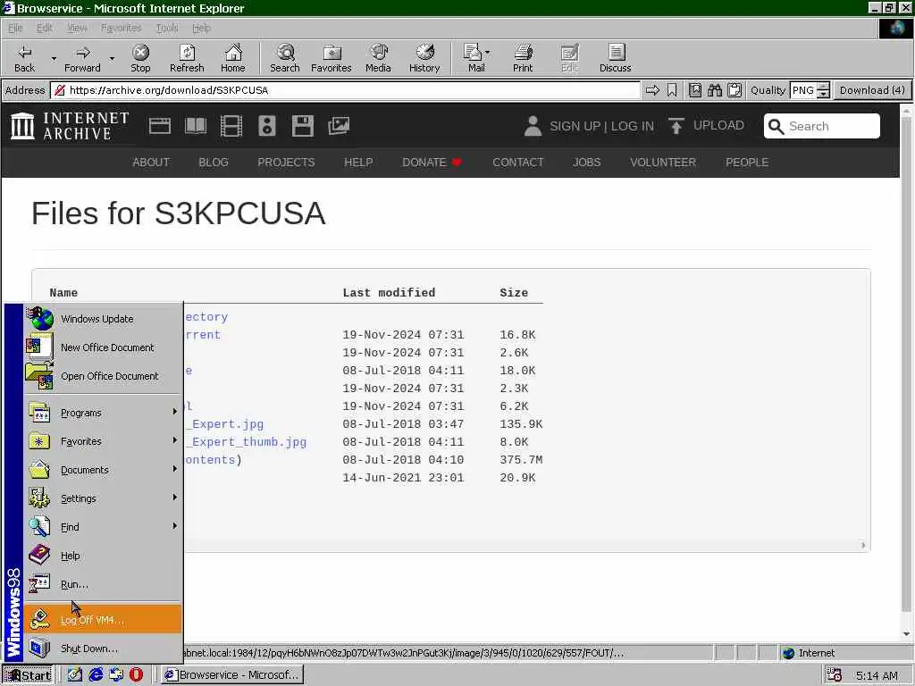Click the Start button
Image resolution: width=915 pixels, height=686 pixels.
27,675
